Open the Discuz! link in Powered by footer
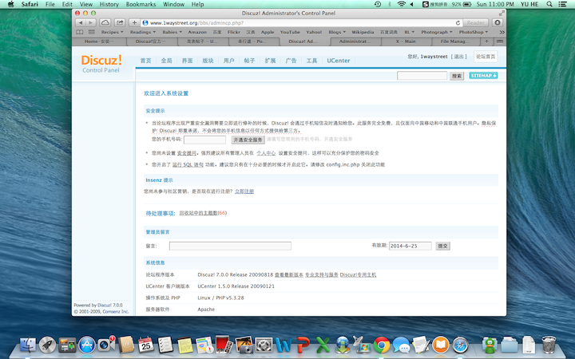Viewport: 575px width, 359px height. coord(105,305)
